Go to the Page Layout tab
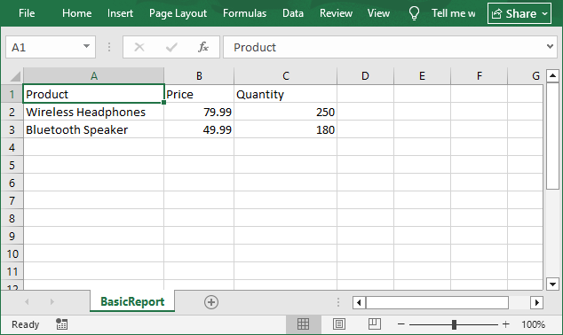 pos(178,13)
